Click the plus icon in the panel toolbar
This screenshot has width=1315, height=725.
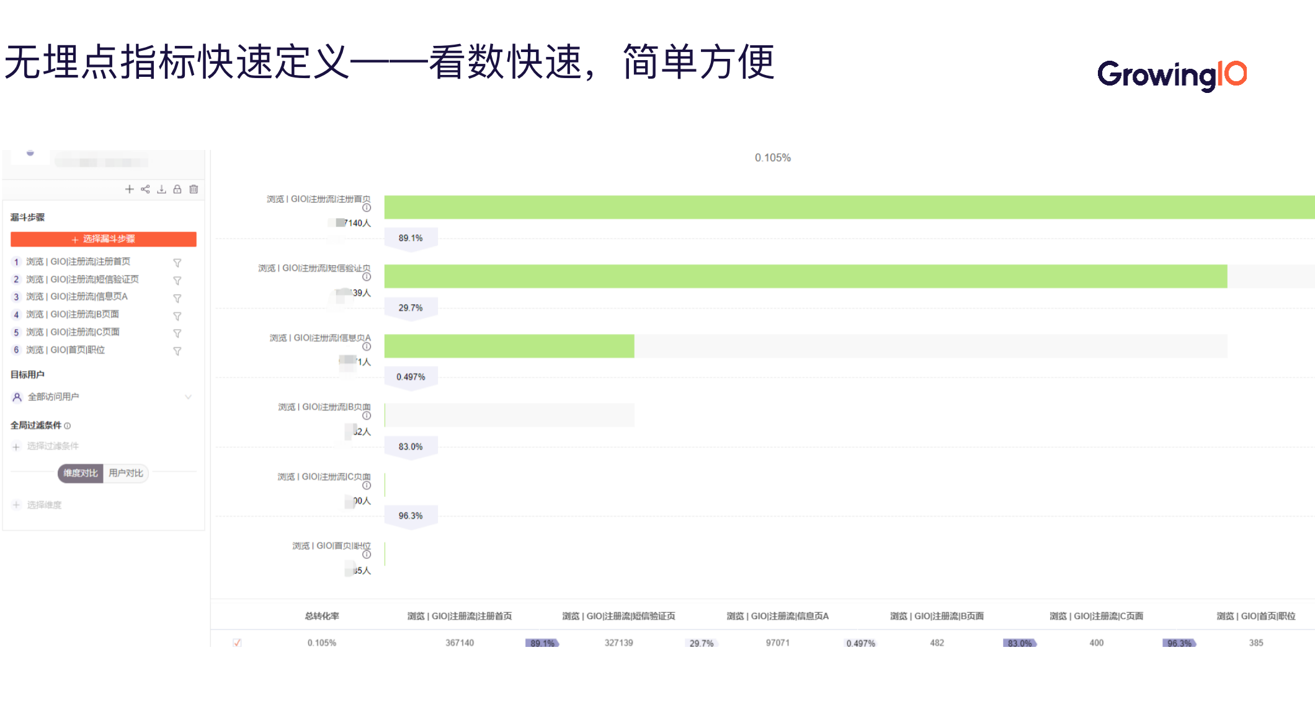point(129,190)
